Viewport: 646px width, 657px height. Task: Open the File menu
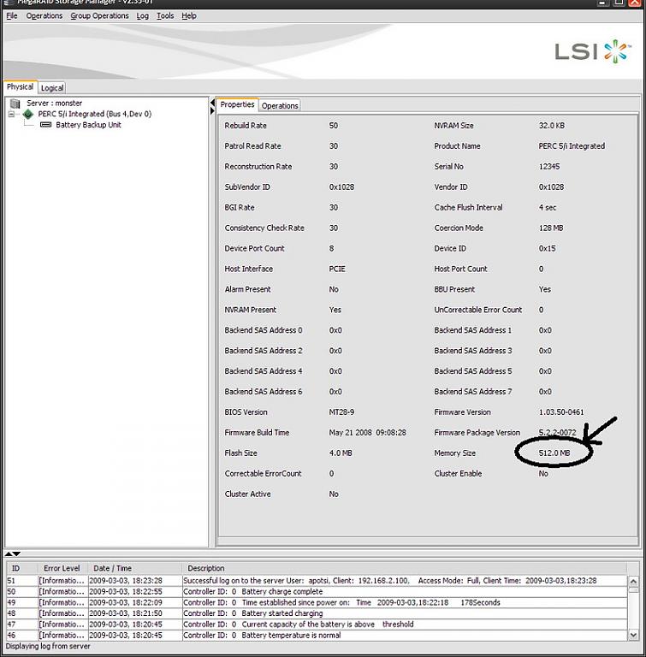12,15
